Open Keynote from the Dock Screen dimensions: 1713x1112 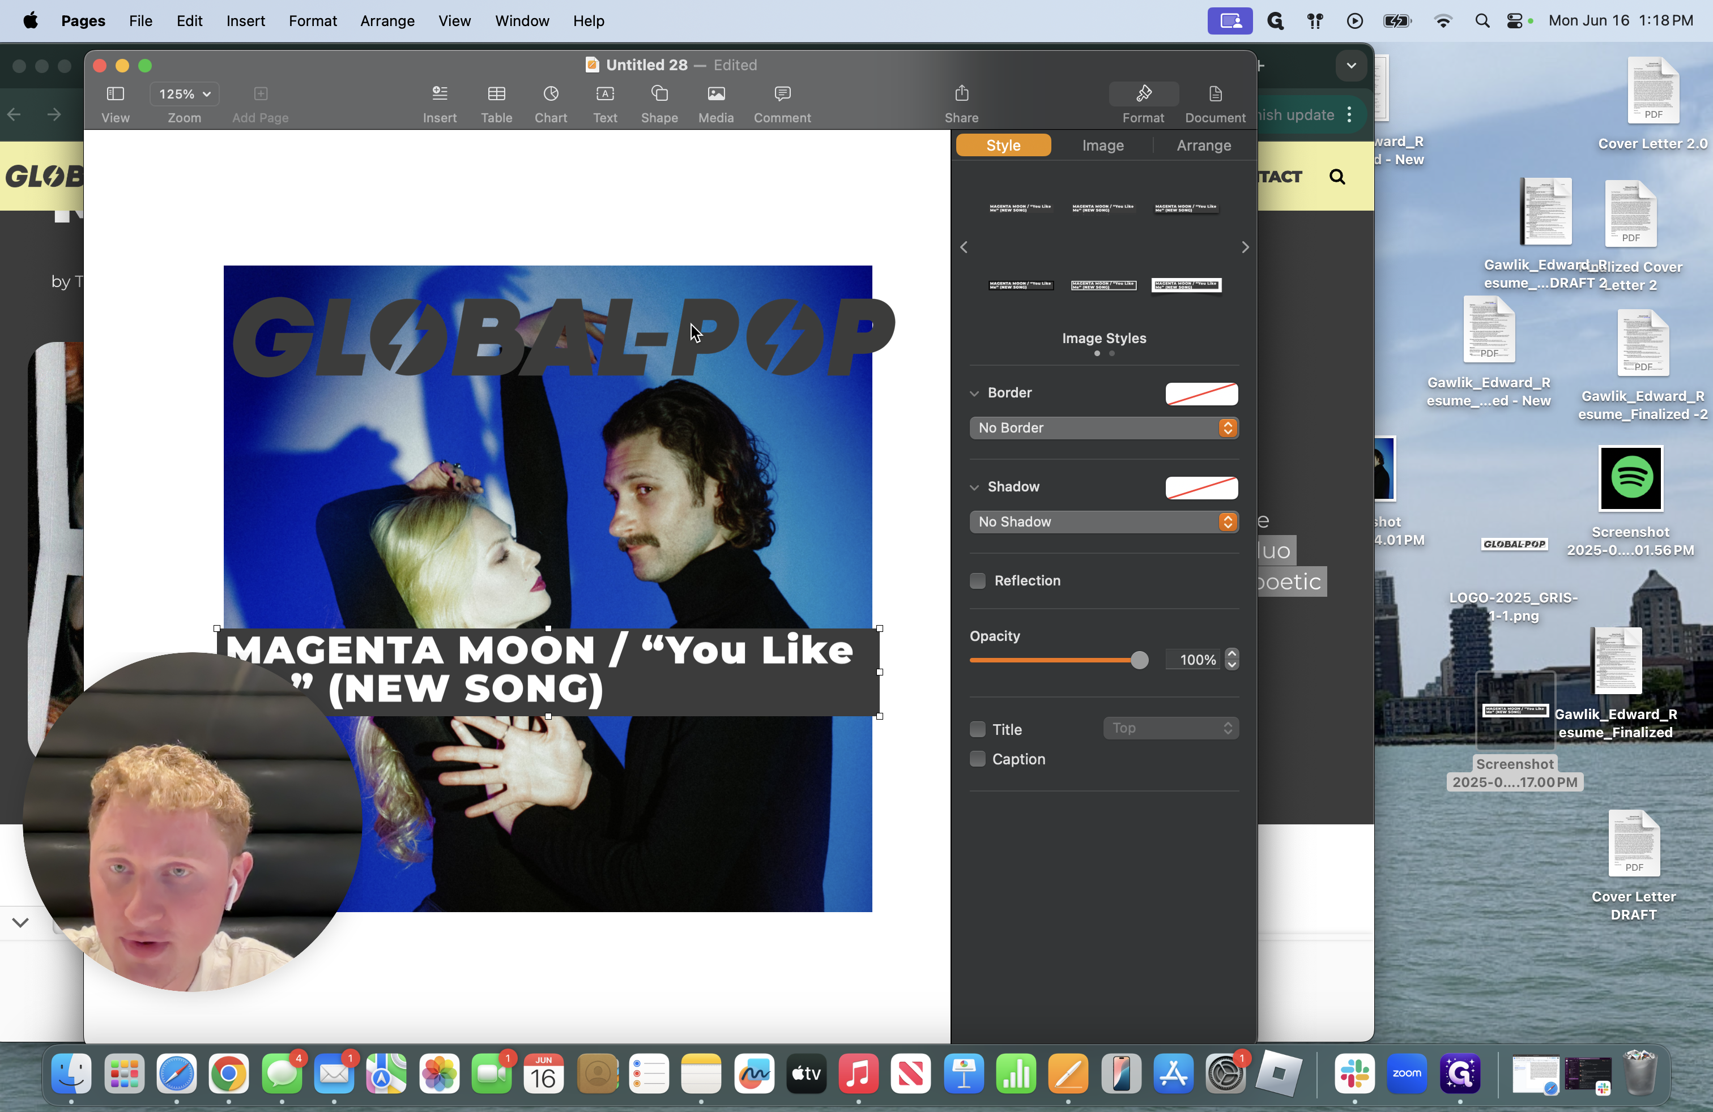963,1074
